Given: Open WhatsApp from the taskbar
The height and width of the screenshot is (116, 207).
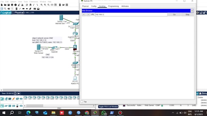Looking at the screenshot, I should pos(103,113).
